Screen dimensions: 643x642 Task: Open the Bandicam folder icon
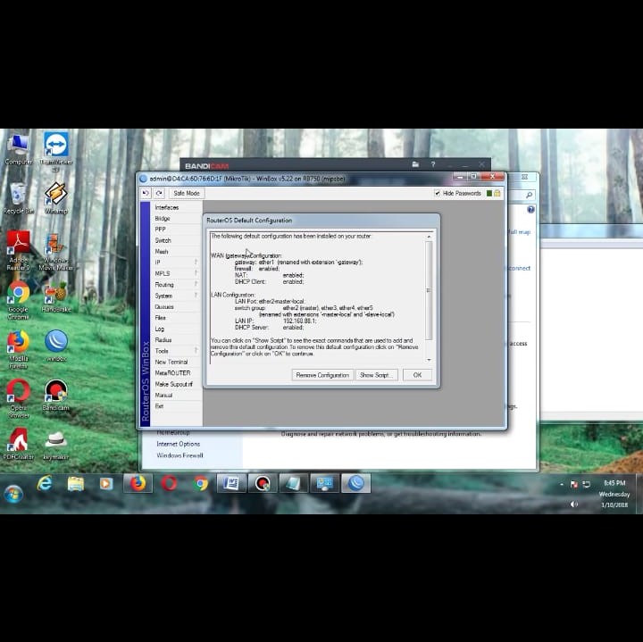tap(415, 165)
